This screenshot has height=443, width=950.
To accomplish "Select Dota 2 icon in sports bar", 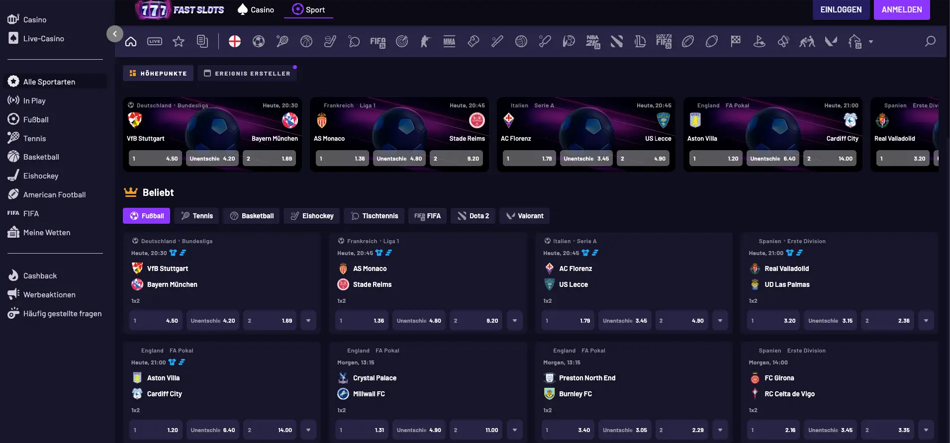I will pos(617,42).
